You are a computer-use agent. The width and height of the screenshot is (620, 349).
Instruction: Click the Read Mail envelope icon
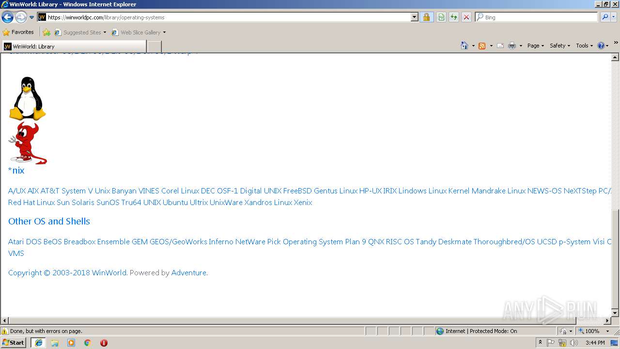pyautogui.click(x=500, y=46)
